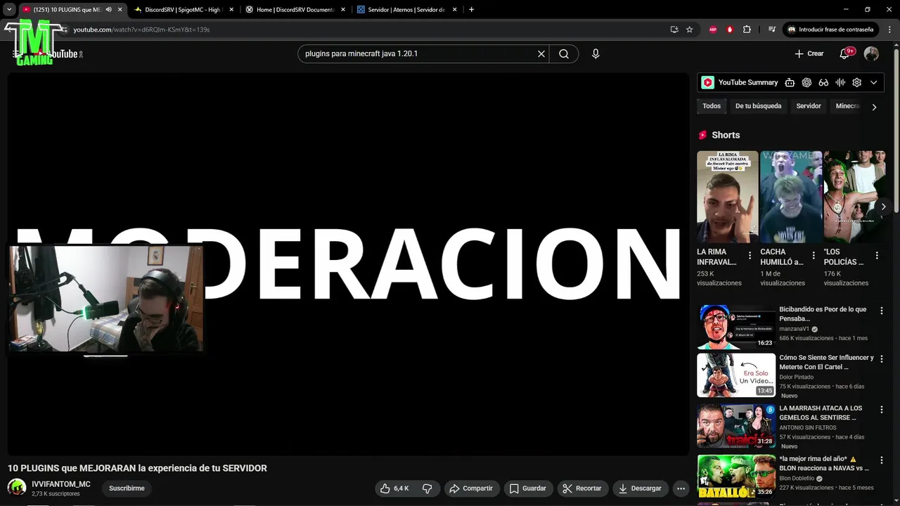Open the media control playlist icon
The height and width of the screenshot is (506, 900).
[772, 30]
